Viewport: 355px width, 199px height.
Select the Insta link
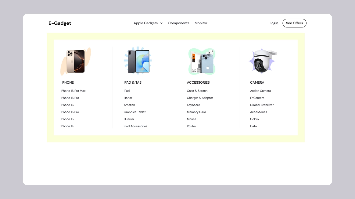point(253,126)
